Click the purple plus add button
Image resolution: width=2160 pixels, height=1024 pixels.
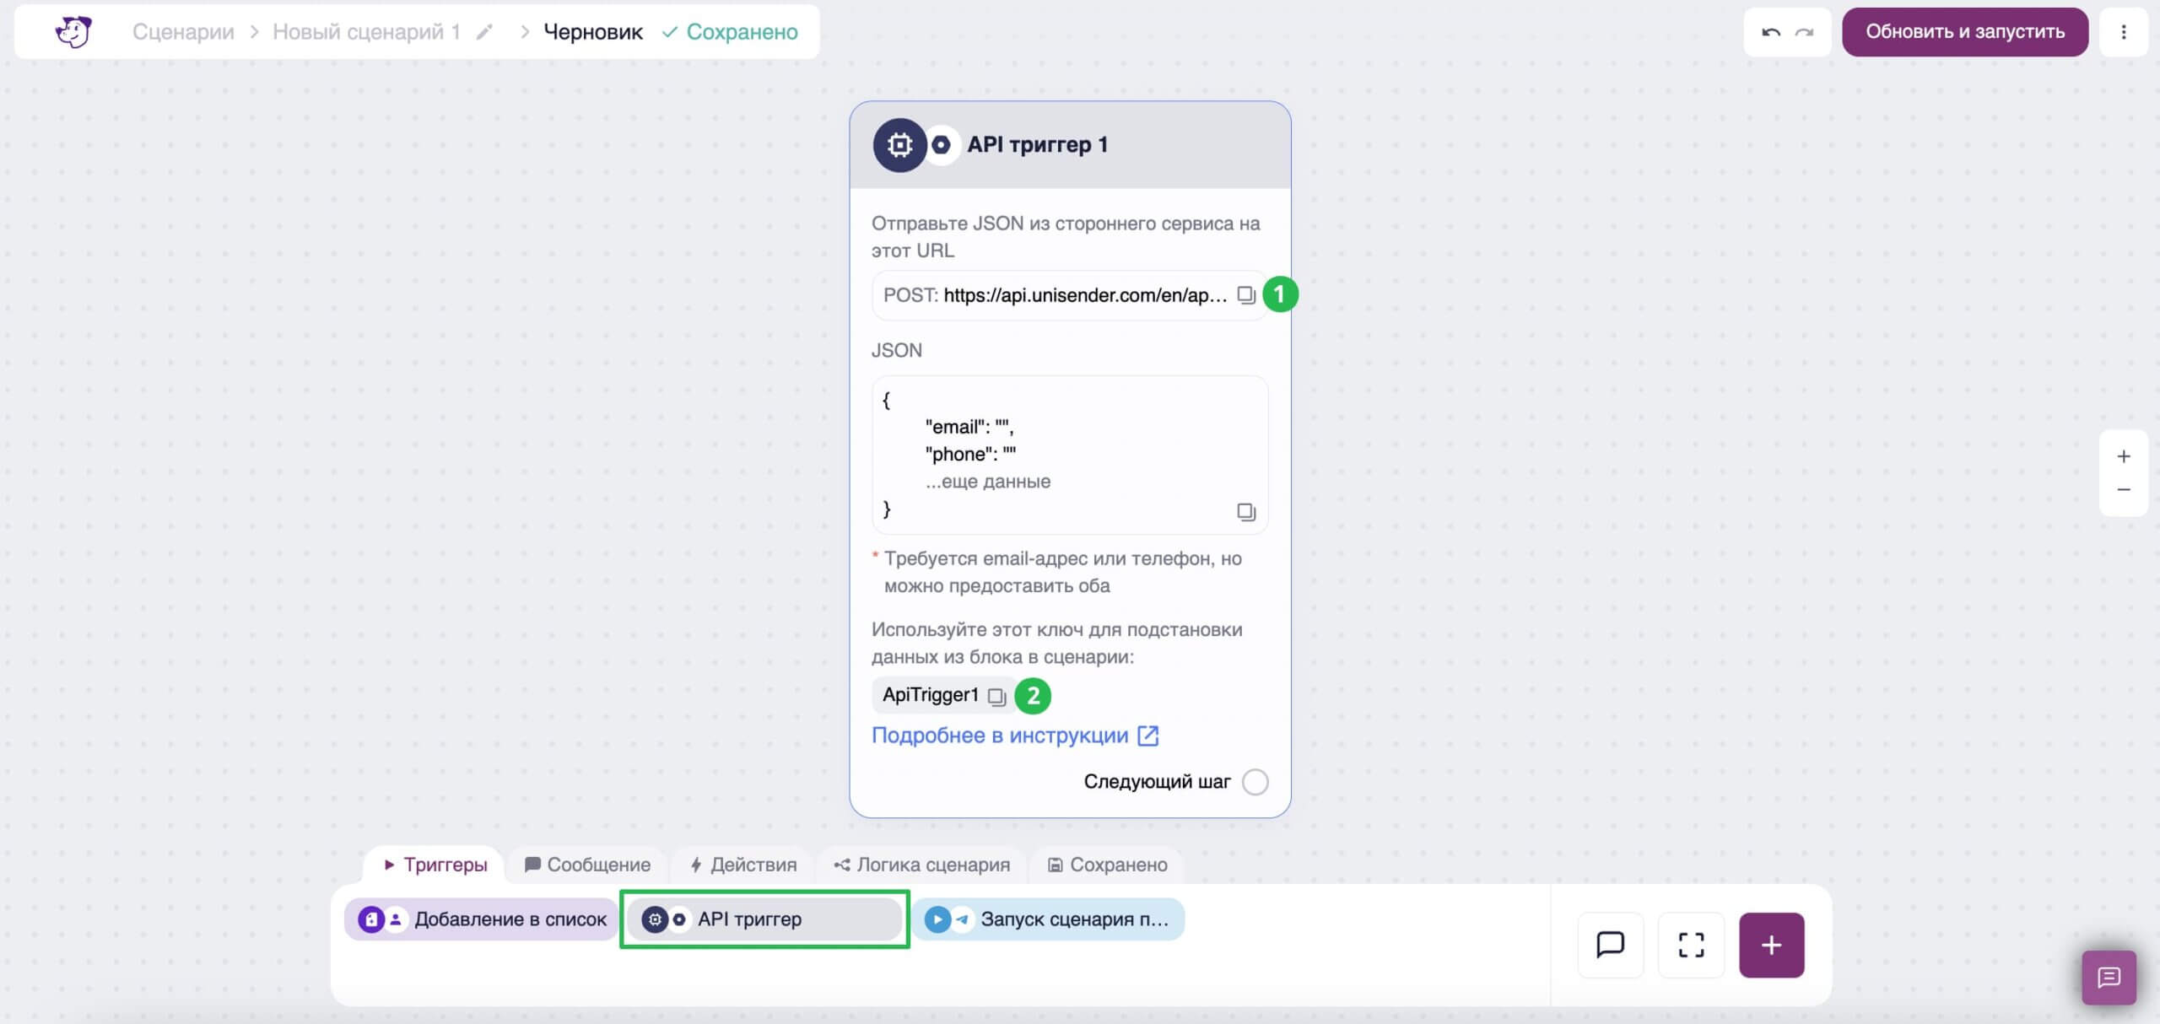[1772, 945]
